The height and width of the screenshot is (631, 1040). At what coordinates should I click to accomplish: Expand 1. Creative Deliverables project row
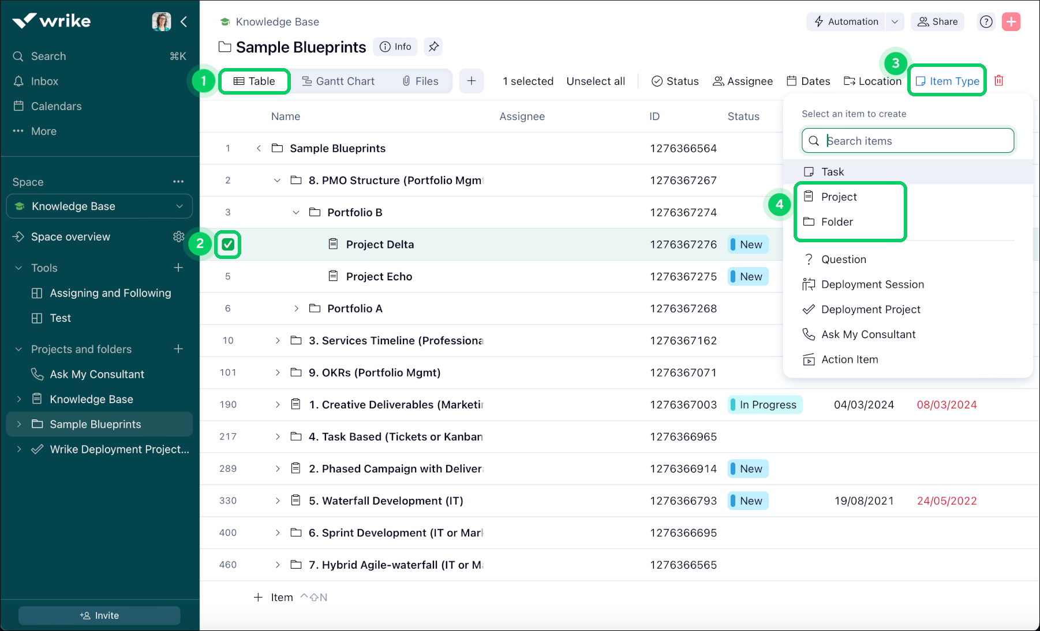[x=278, y=405]
